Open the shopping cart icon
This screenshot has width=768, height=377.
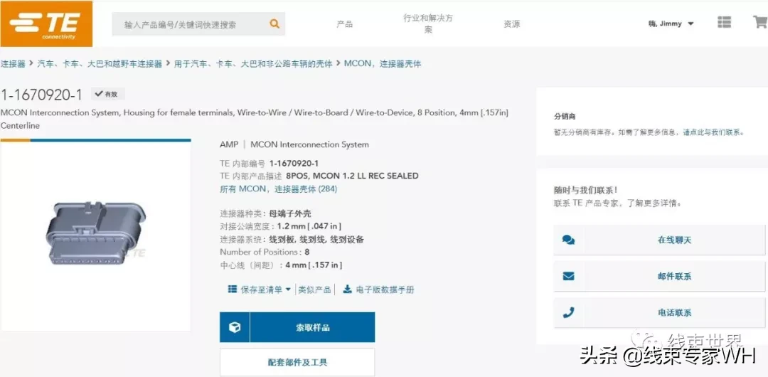tap(760, 22)
